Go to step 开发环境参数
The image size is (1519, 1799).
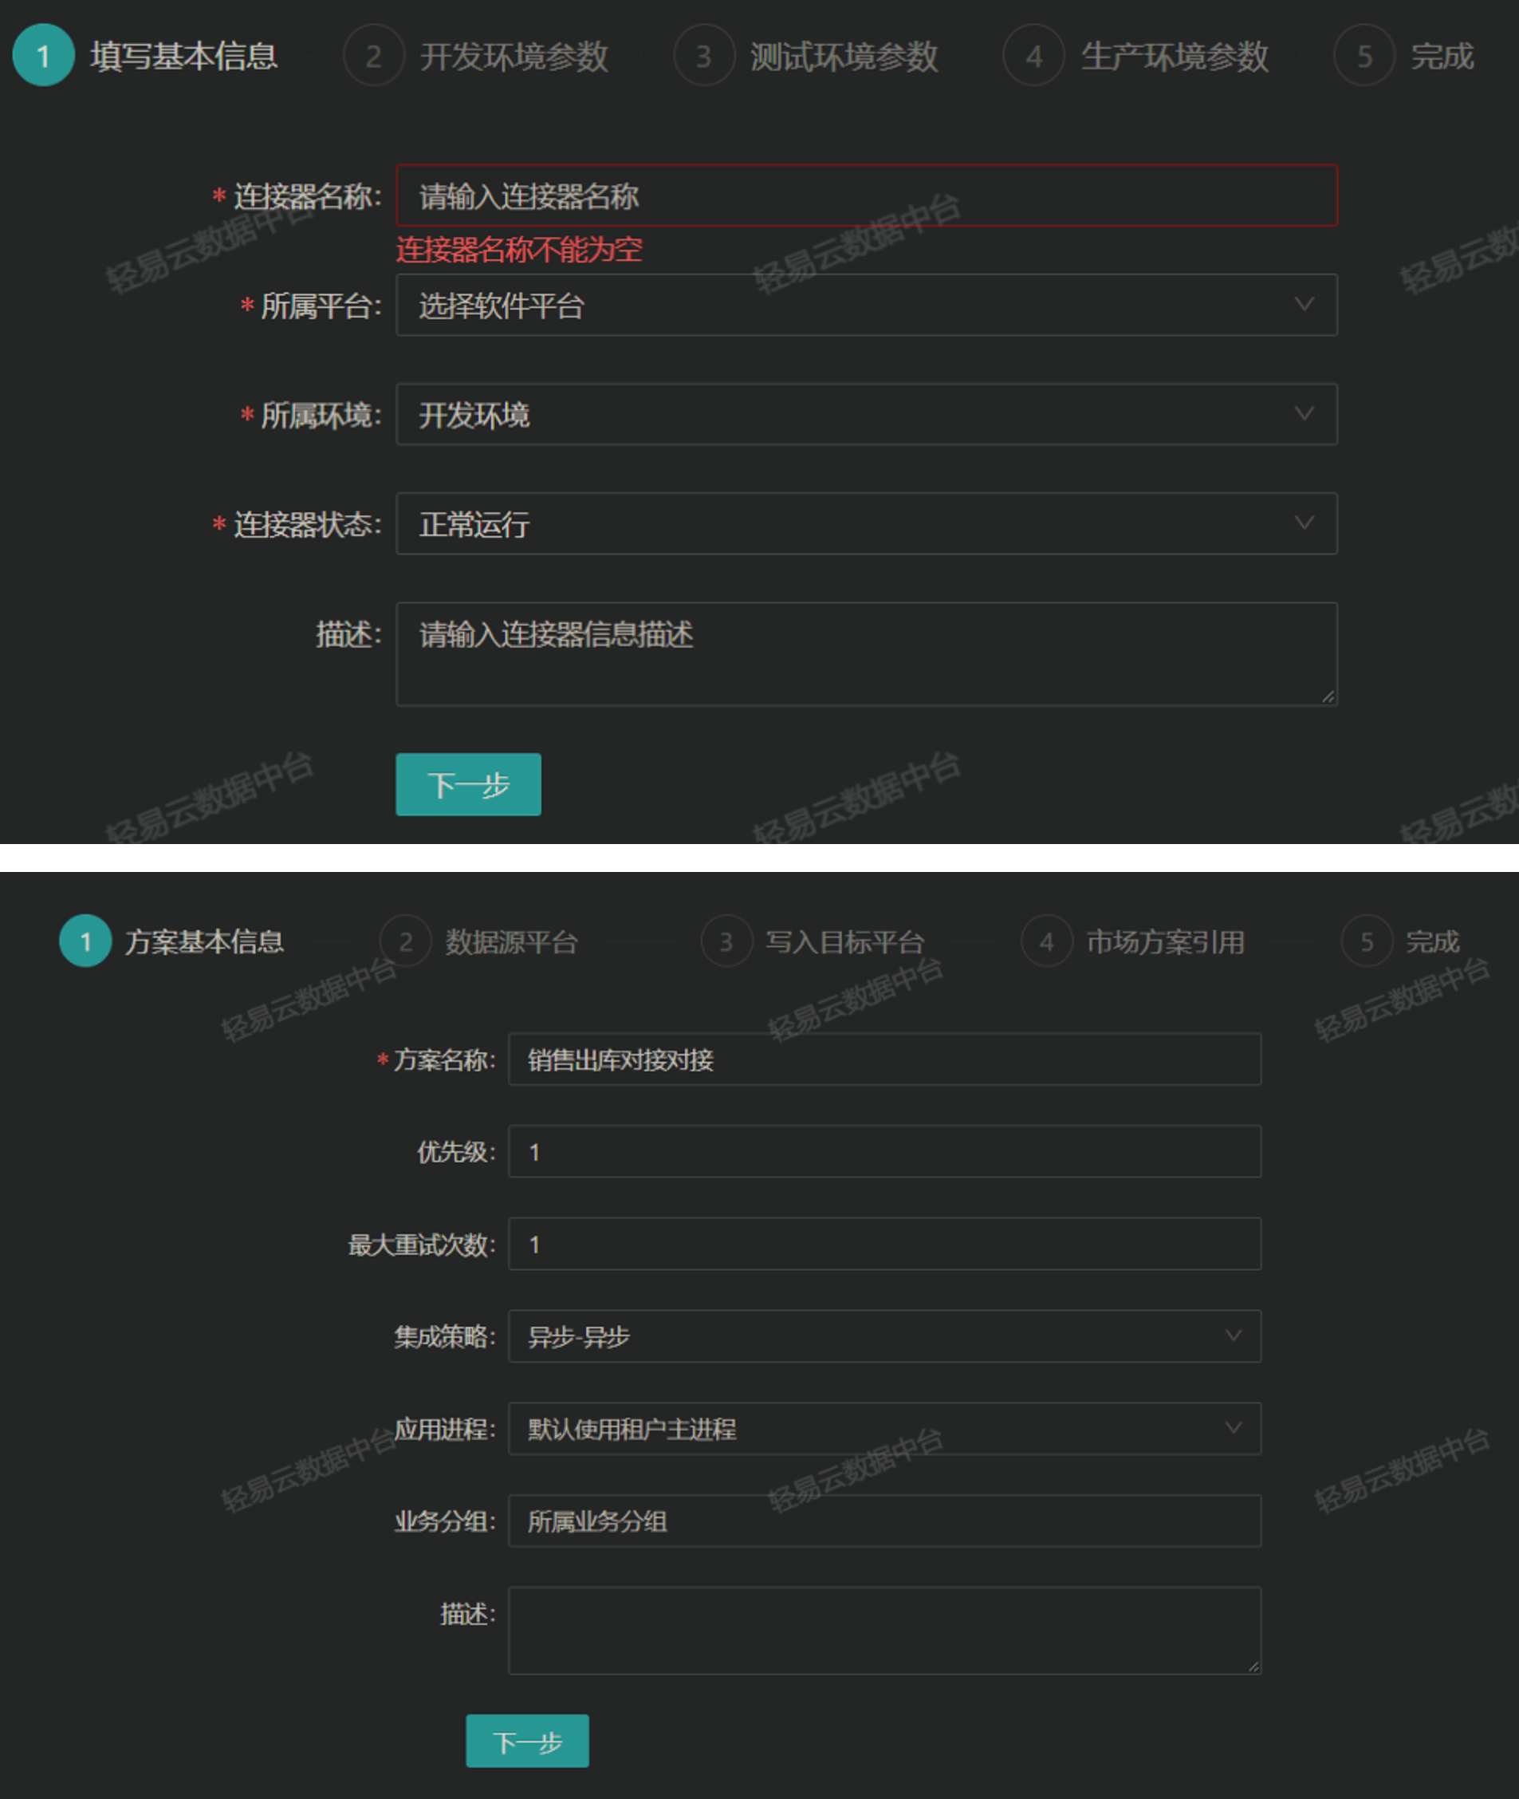tap(482, 56)
